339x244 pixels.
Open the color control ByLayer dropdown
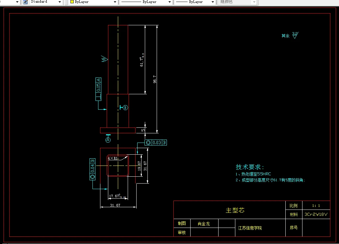[x=115, y=2]
